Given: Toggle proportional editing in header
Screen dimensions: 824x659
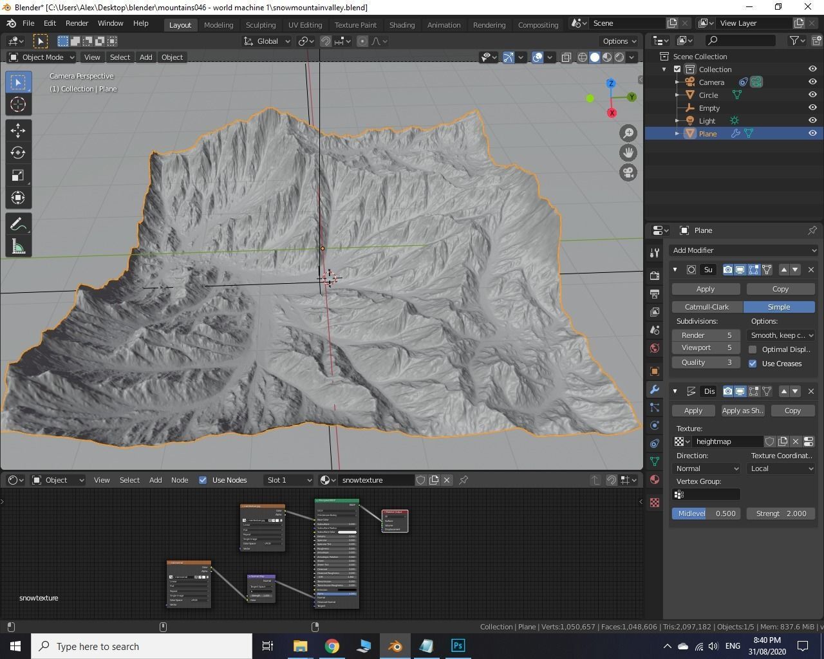Looking at the screenshot, I should [x=362, y=41].
